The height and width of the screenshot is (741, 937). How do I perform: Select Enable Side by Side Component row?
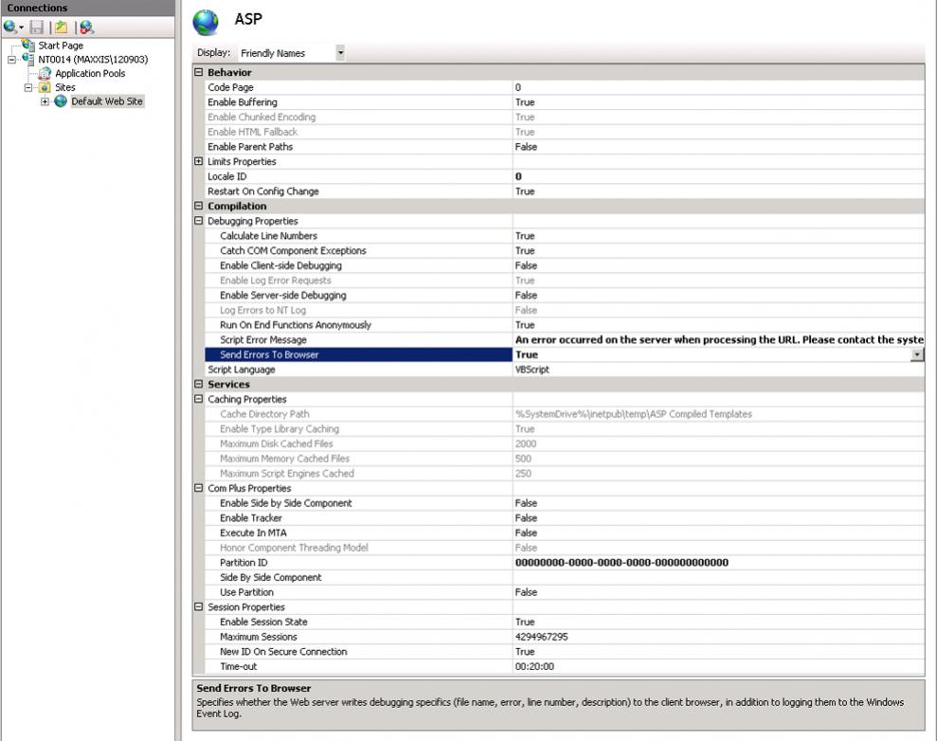[564, 503]
